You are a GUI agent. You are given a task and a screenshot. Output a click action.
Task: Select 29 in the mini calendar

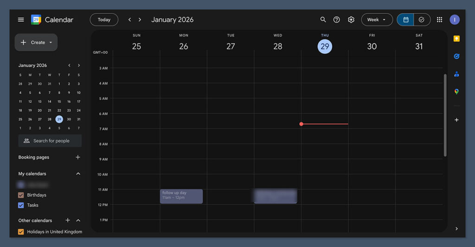coord(59,119)
